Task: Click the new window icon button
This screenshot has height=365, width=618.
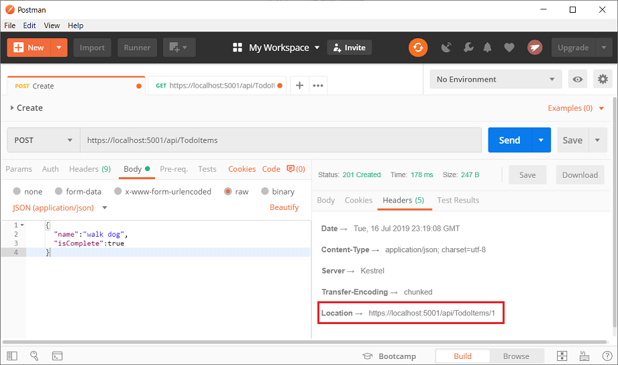Action: tap(179, 48)
